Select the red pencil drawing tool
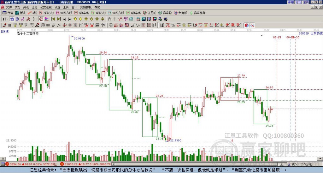Screen dimensions: 323x173 click(4, 25)
